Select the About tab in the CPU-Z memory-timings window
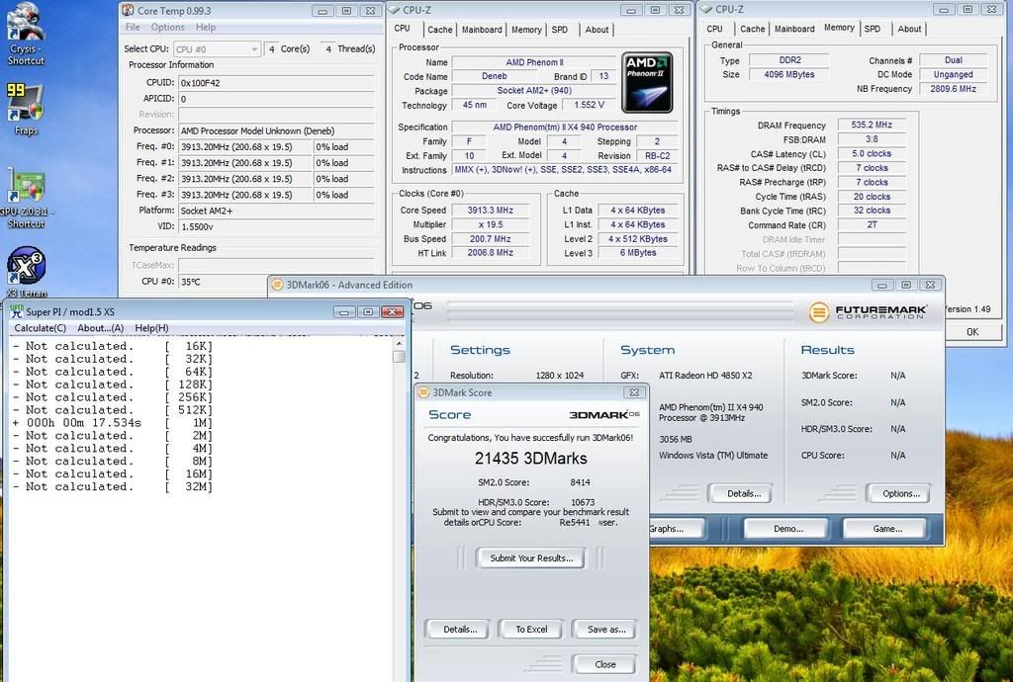This screenshot has height=682, width=1013. tap(910, 29)
